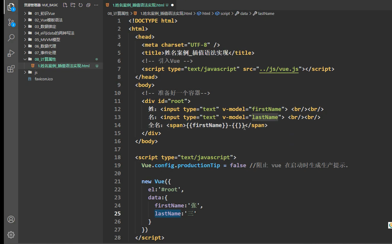Click line number 28 in the gutter
This screenshot has height=244, width=392.
click(x=117, y=238)
